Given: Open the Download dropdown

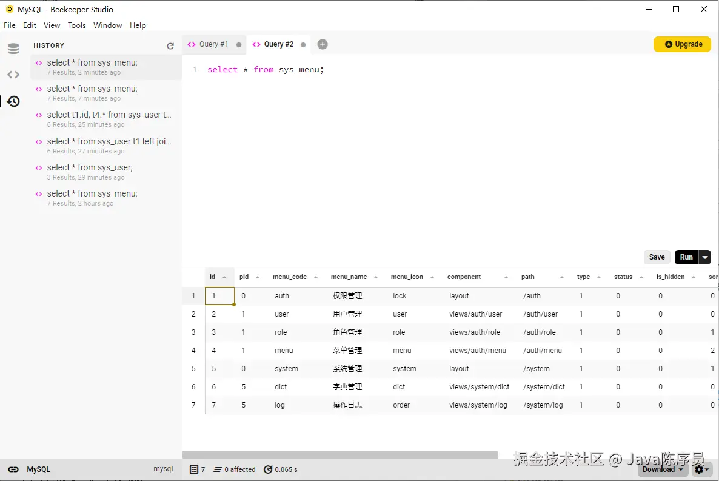Looking at the screenshot, I should (663, 469).
